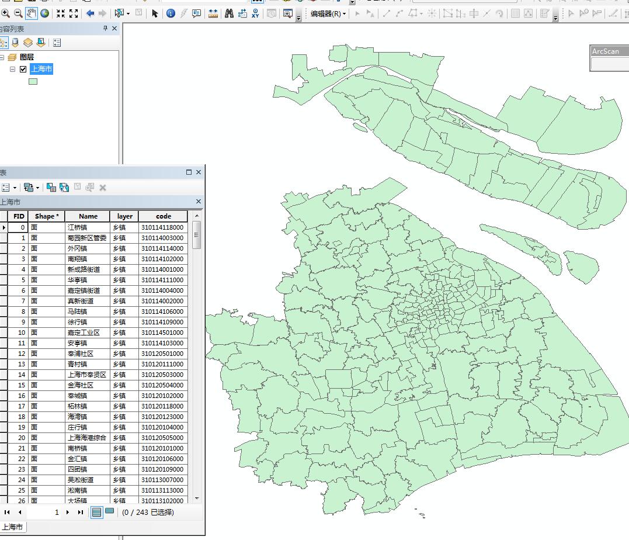The image size is (629, 540).
Task: Open the Table Options dropdown arrow
Action: pos(15,188)
